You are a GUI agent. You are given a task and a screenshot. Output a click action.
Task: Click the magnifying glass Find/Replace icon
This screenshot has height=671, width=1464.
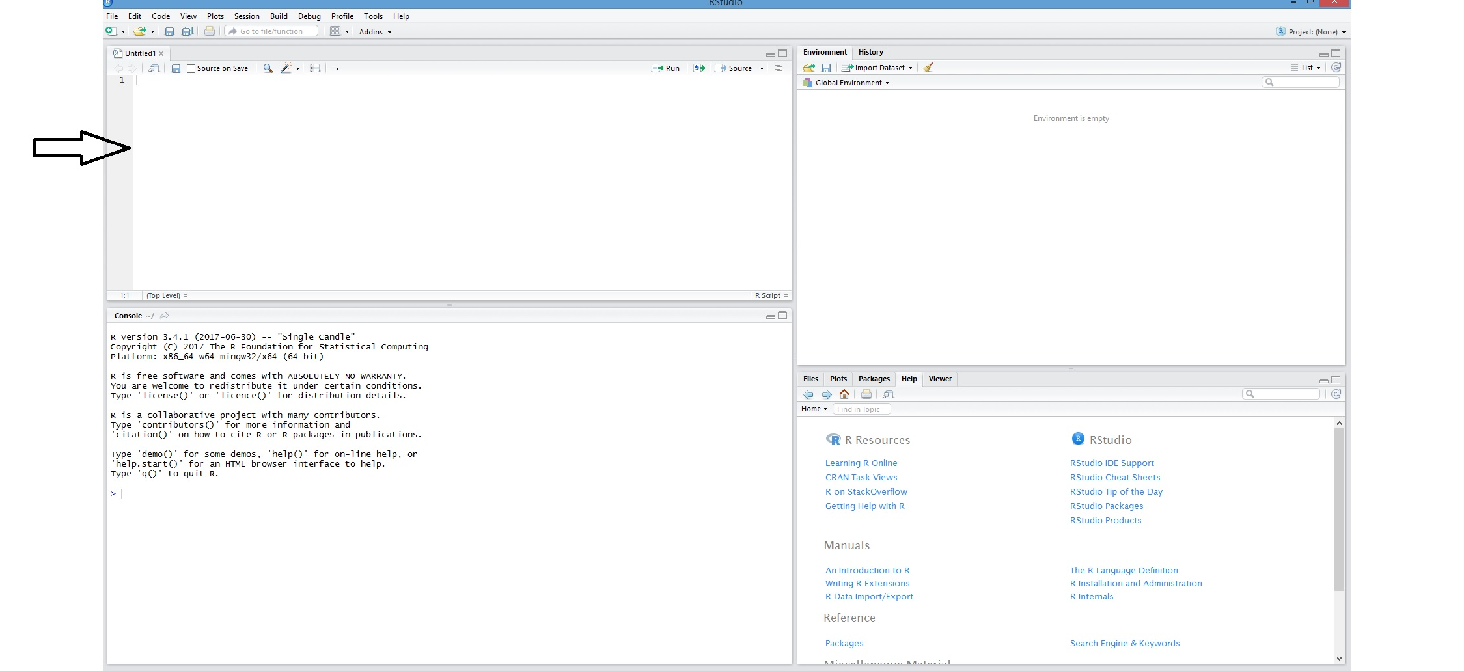tap(267, 68)
